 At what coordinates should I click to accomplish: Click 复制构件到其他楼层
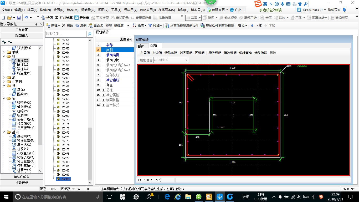click(217, 26)
